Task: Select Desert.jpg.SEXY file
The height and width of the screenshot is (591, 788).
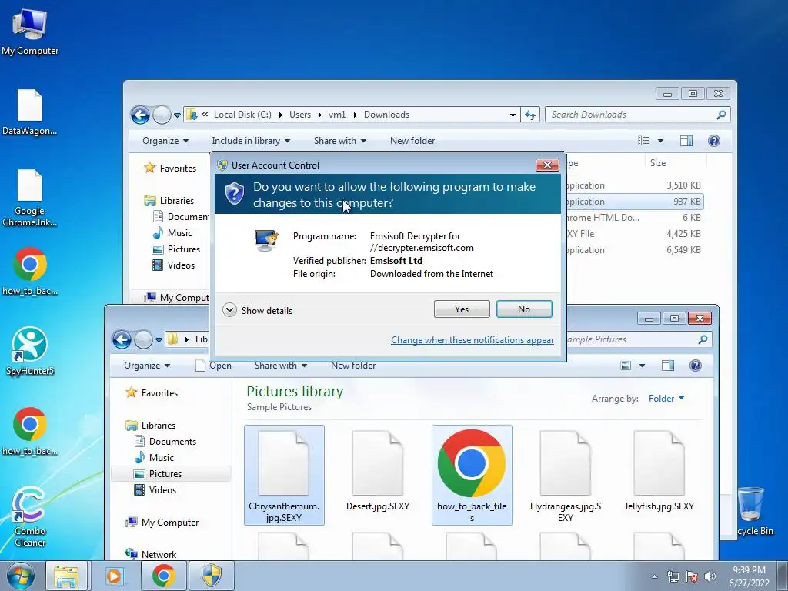Action: click(x=378, y=472)
